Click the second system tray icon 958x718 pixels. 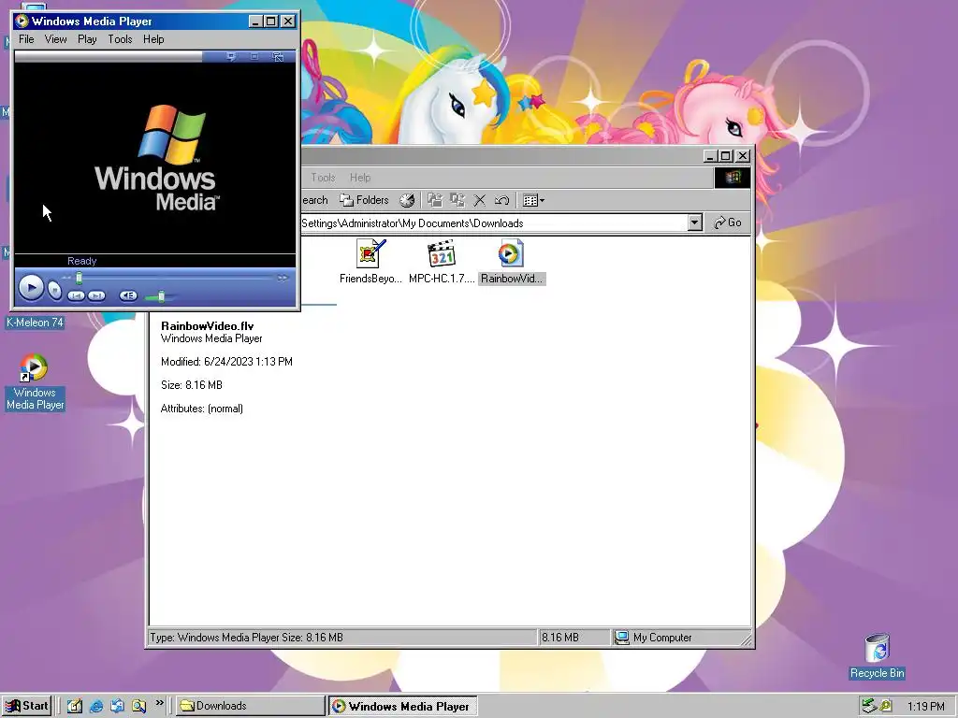[886, 707]
